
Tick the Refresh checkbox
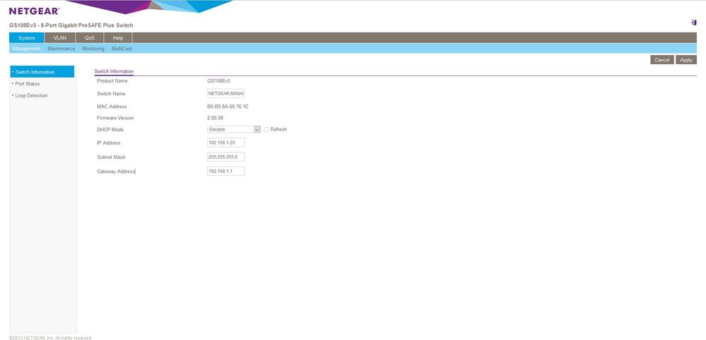pos(267,129)
